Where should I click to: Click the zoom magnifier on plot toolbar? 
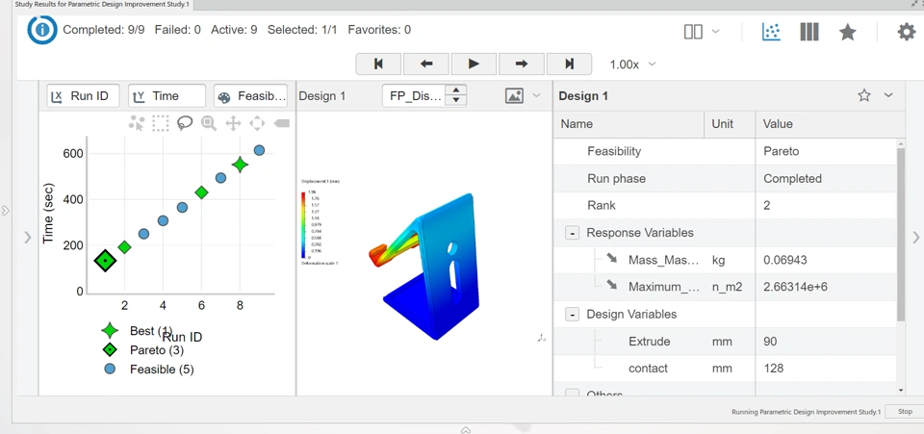click(x=209, y=123)
